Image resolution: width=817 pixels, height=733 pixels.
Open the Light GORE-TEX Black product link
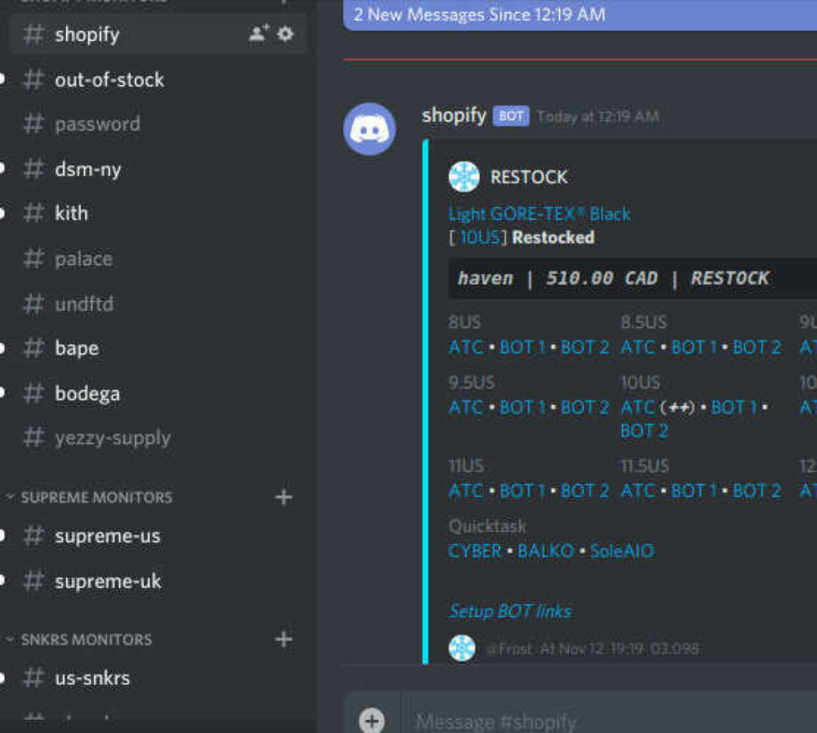[539, 214]
